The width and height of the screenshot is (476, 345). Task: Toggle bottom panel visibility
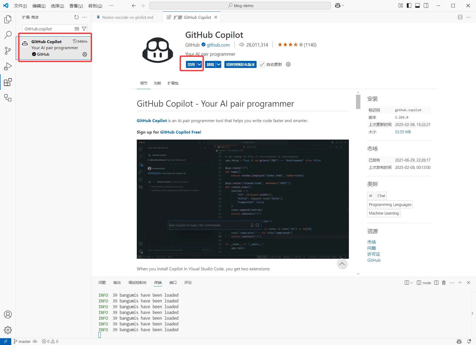[418, 5]
